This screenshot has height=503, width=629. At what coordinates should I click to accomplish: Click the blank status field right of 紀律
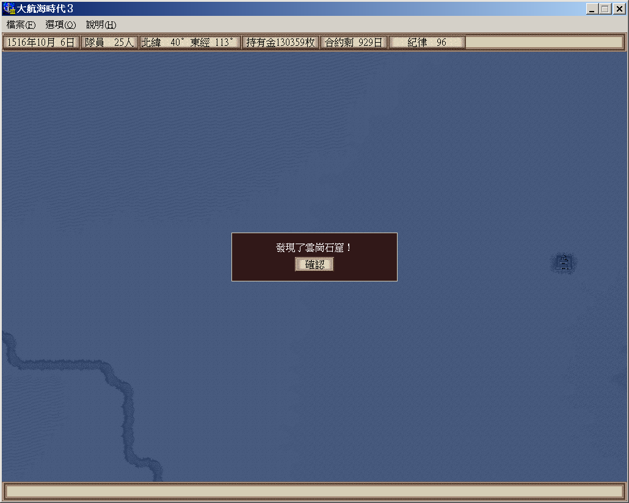(x=544, y=43)
